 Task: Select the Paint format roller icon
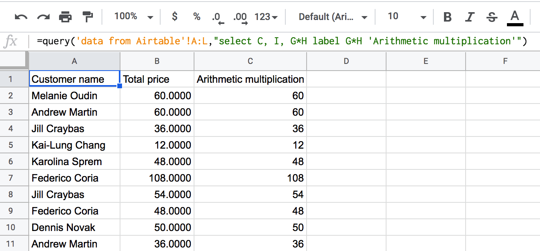[x=87, y=17]
